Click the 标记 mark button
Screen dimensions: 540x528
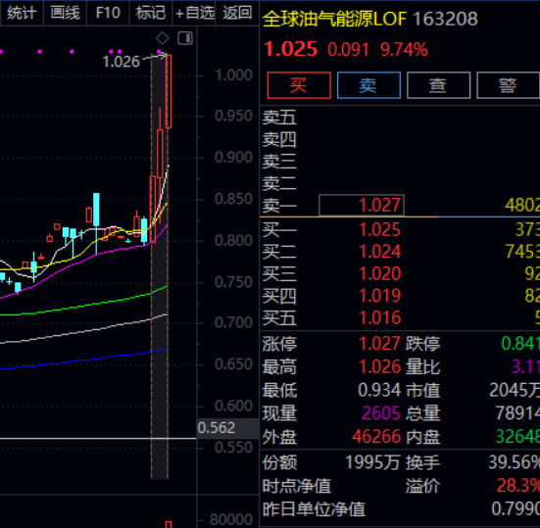pyautogui.click(x=151, y=13)
